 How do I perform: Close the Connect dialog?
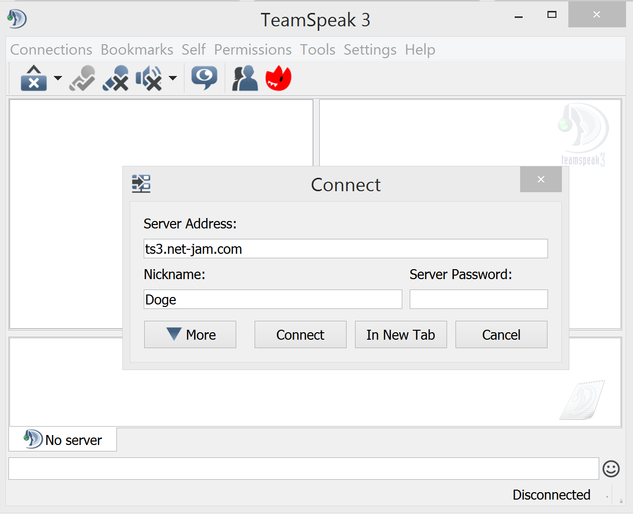tap(541, 179)
